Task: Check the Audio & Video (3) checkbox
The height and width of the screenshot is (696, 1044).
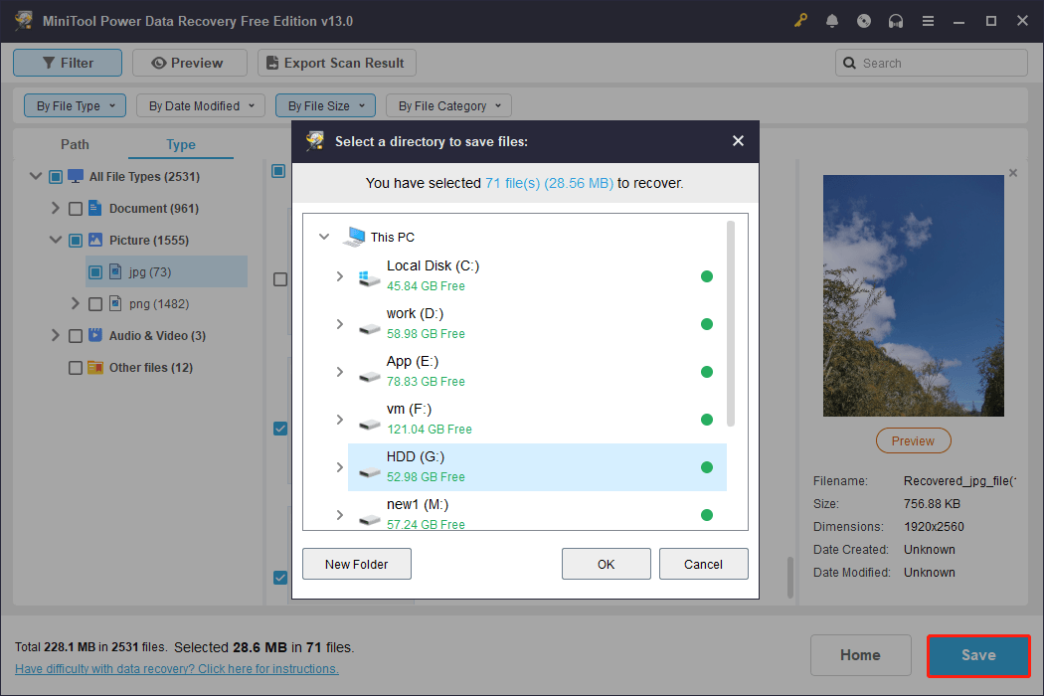Action: tap(76, 336)
